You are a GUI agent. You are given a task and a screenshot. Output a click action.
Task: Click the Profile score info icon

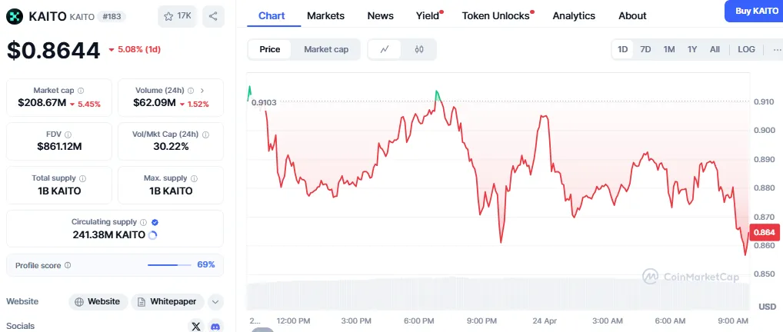pos(68,265)
